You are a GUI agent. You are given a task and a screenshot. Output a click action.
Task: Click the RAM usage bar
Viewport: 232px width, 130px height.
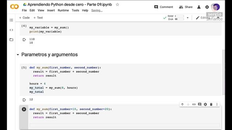[179, 16]
